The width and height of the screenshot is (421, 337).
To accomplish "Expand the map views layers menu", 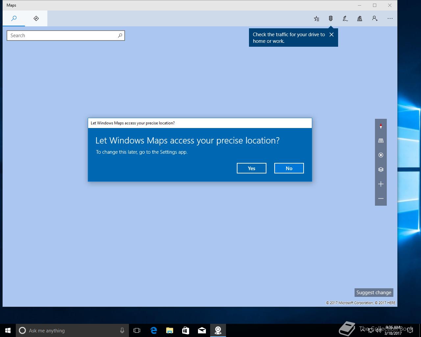I will click(x=381, y=169).
